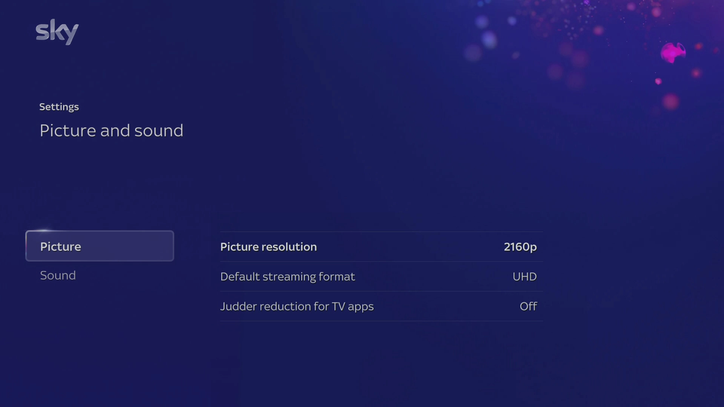Open the Picture resolution setting label
Screen dimensions: 724x407
(x=268, y=247)
